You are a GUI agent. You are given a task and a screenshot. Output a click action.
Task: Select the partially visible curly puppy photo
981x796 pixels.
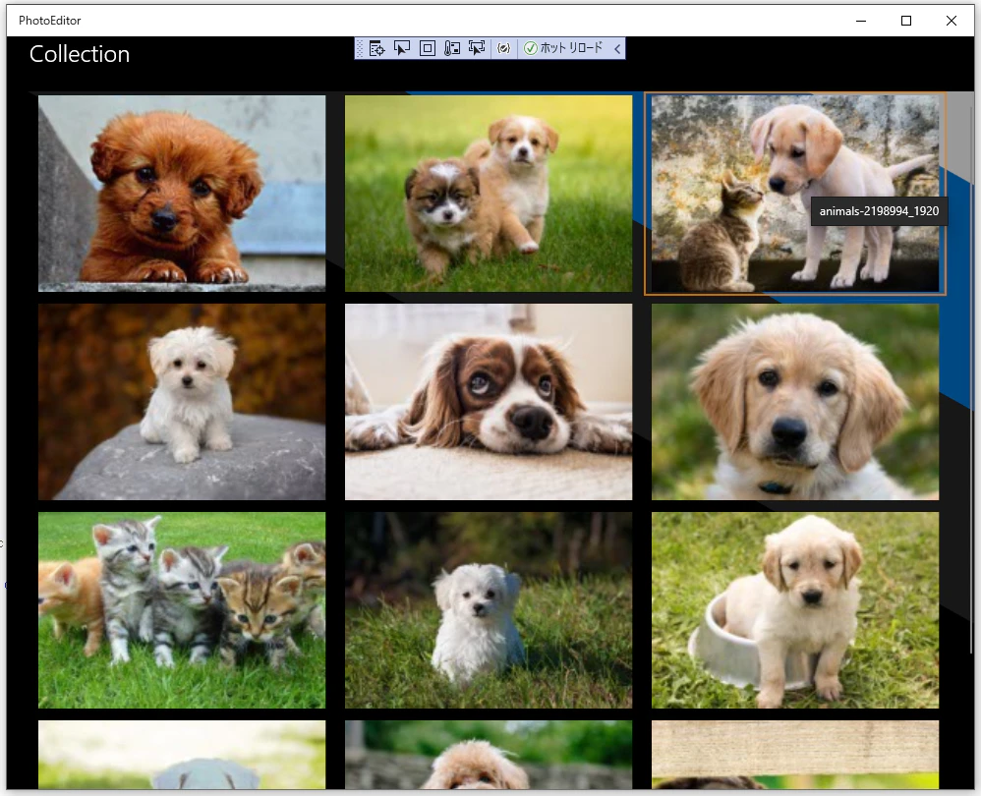(x=488, y=755)
